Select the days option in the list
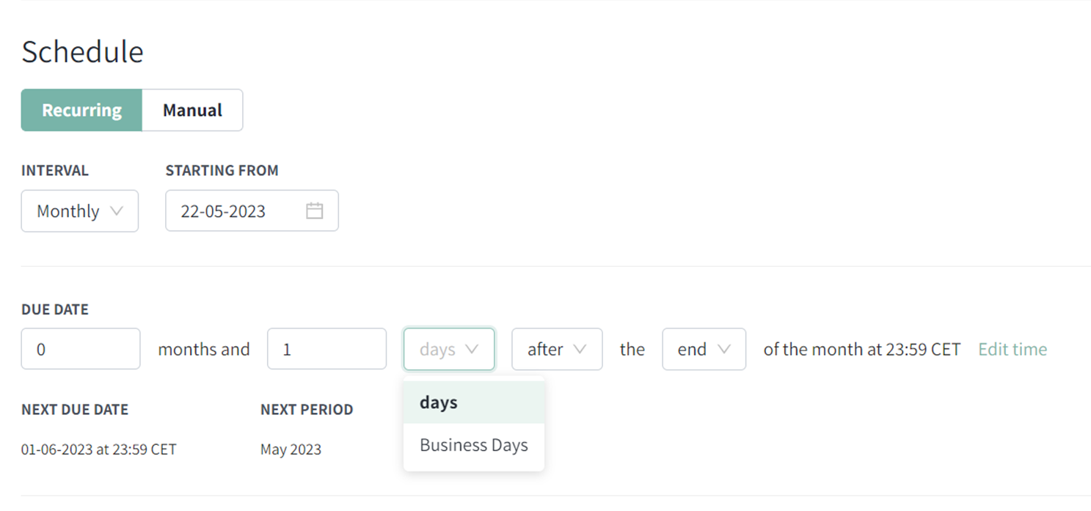1091x511 pixels. pyautogui.click(x=474, y=402)
